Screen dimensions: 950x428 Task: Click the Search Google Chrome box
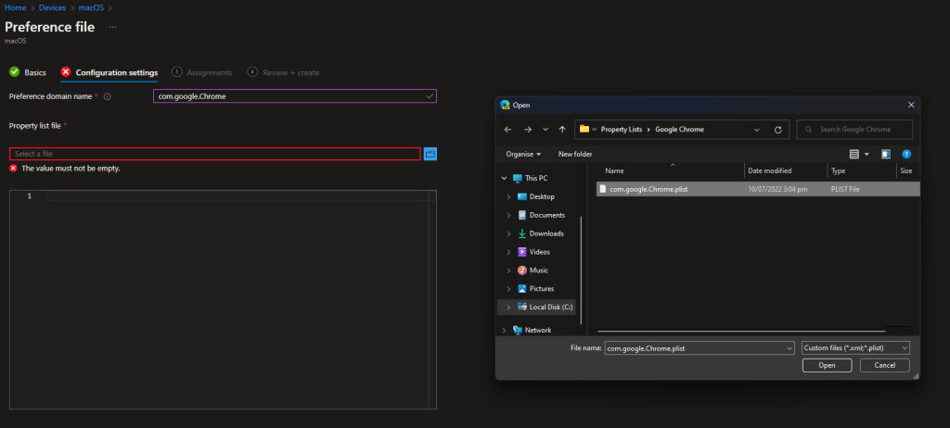click(854, 130)
